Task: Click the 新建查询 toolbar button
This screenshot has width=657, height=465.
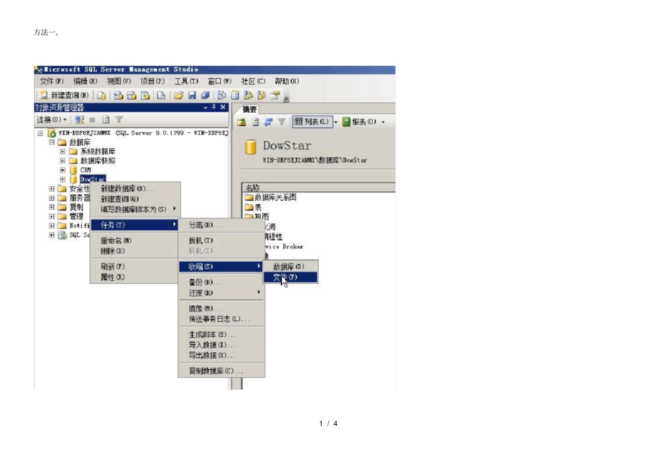Action: coord(64,95)
